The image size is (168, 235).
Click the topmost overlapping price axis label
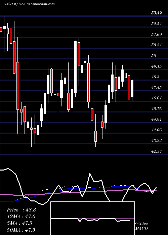157,13
